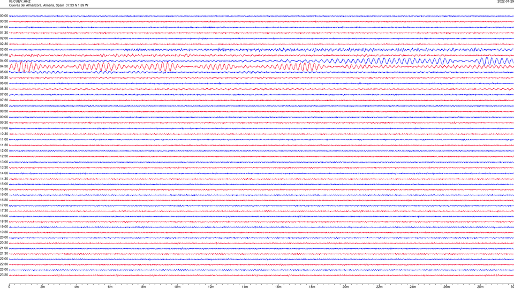This screenshot has width=514, height=289.
Task: Select the 6m axis tick label
Action: pos(110,287)
